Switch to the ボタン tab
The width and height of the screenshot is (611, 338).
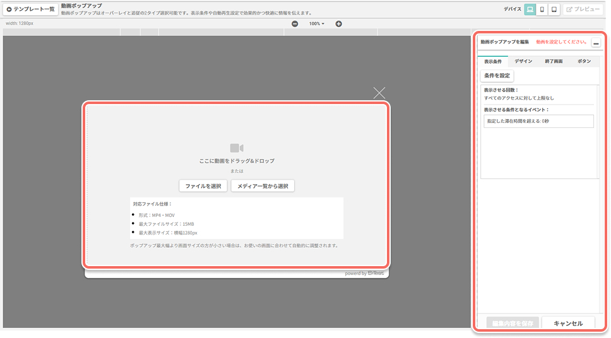(x=584, y=62)
